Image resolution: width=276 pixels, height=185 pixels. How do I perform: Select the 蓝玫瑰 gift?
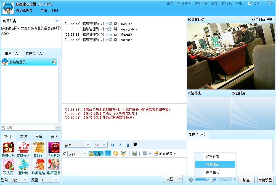[x=23, y=167]
